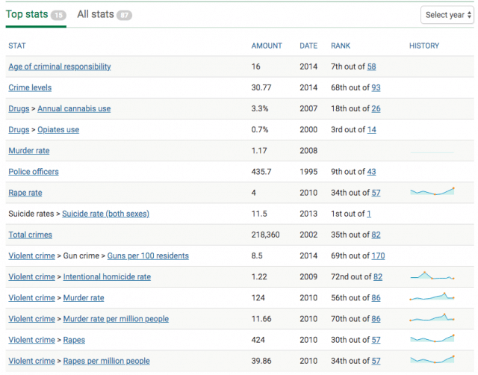This screenshot has width=478, height=375.
Task: Click the Total crimes link
Action: (30, 235)
